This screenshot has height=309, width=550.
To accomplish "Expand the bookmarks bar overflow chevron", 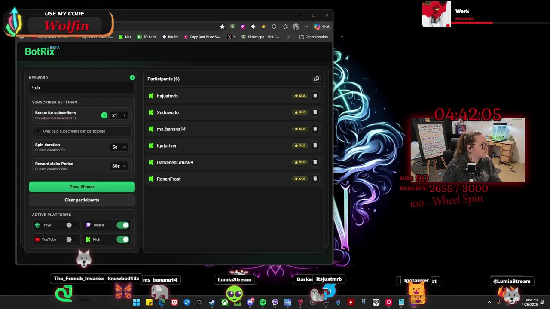I will tap(288, 37).
